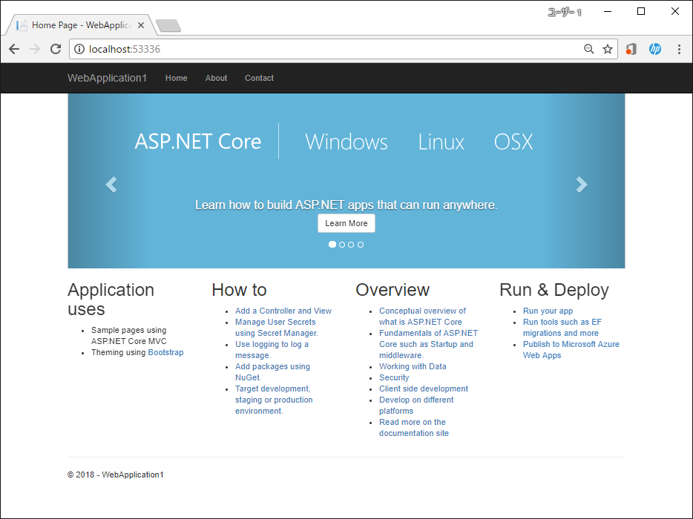Close the Home Page browser tab

point(141,25)
